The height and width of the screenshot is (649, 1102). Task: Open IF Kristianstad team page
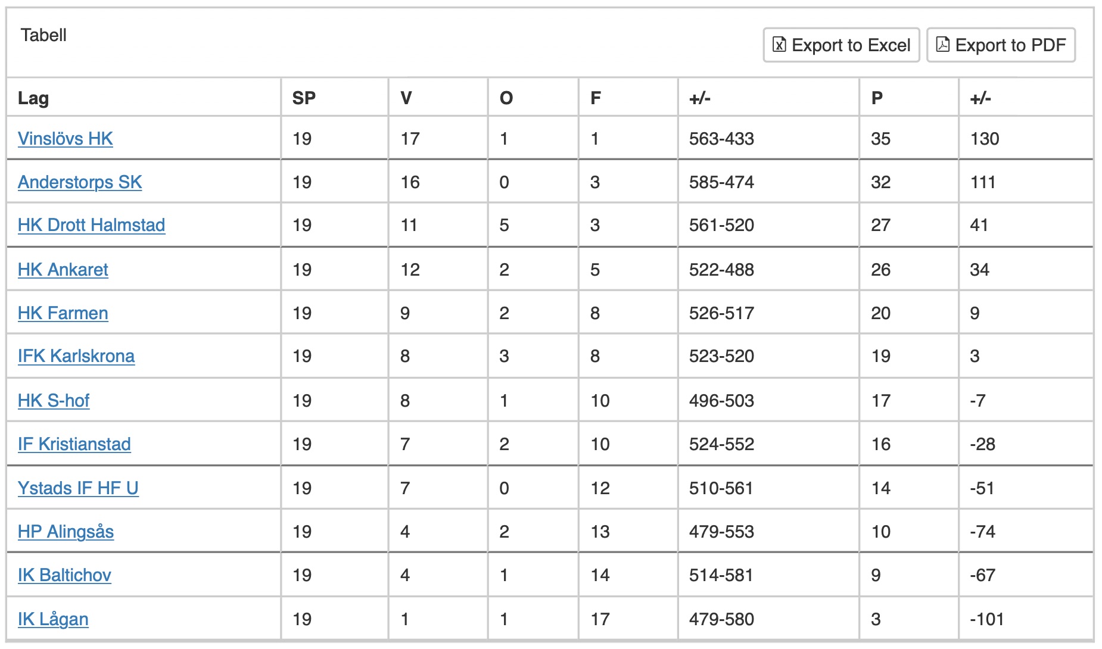[x=74, y=444]
